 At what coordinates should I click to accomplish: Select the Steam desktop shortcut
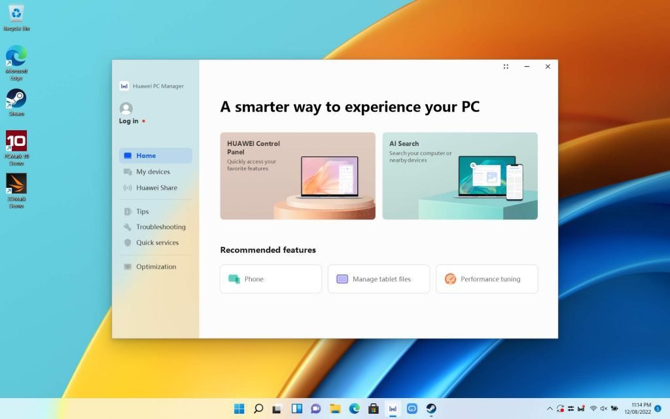tap(16, 102)
